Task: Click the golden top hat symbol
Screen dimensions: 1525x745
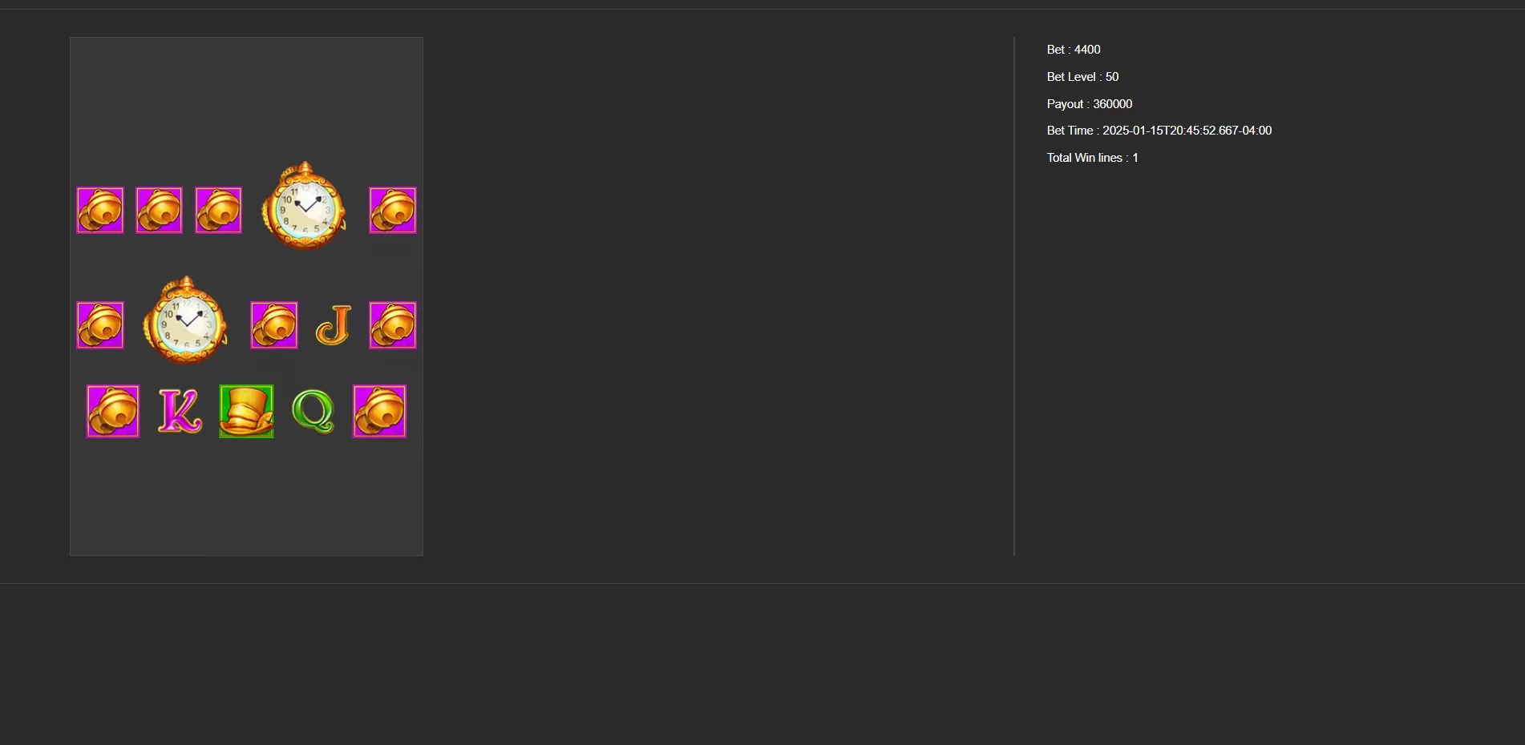Action: (x=247, y=412)
